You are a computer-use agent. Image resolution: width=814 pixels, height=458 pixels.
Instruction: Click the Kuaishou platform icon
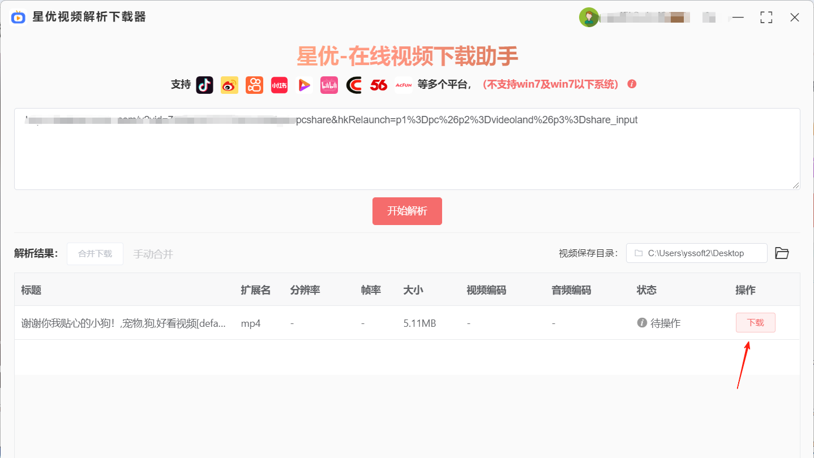tap(254, 85)
